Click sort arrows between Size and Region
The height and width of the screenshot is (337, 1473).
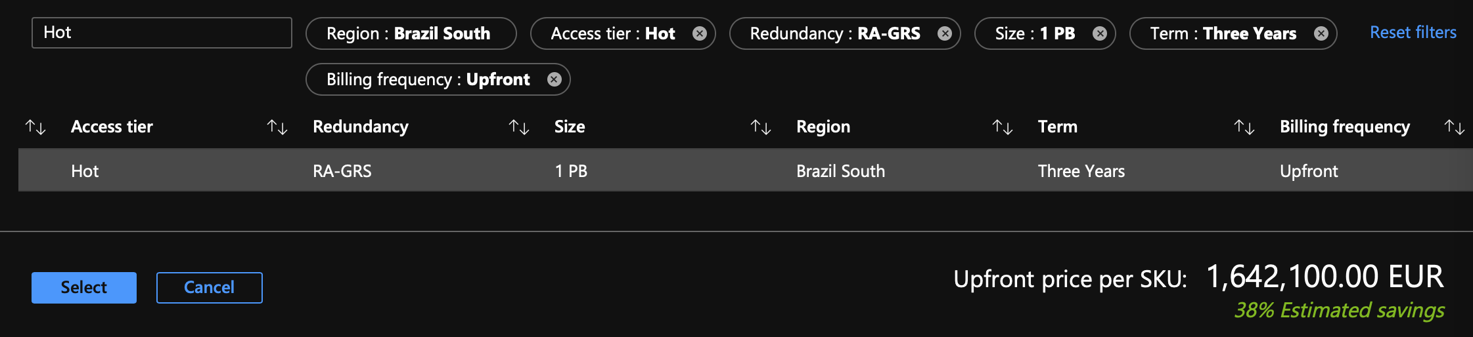(x=761, y=127)
